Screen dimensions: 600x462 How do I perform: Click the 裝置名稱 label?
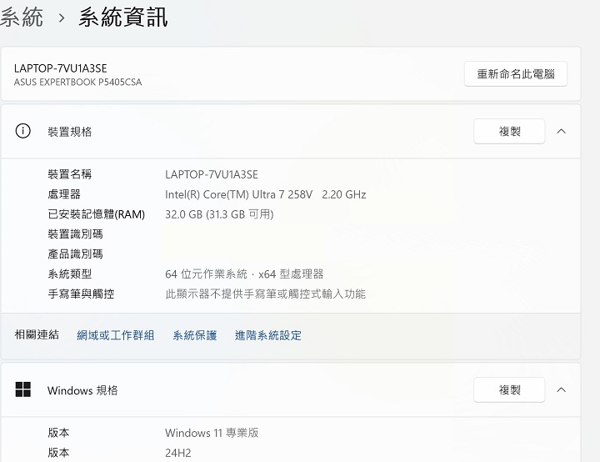click(x=70, y=174)
